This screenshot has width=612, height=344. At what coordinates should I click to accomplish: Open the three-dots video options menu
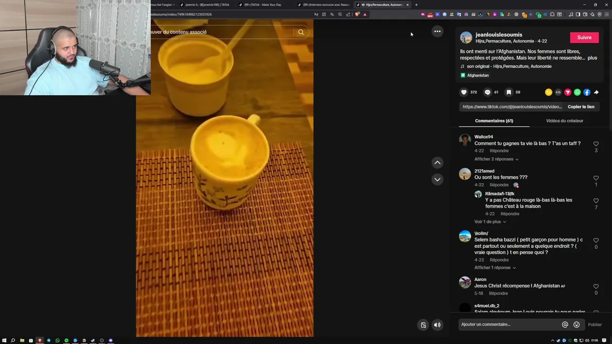tap(437, 31)
